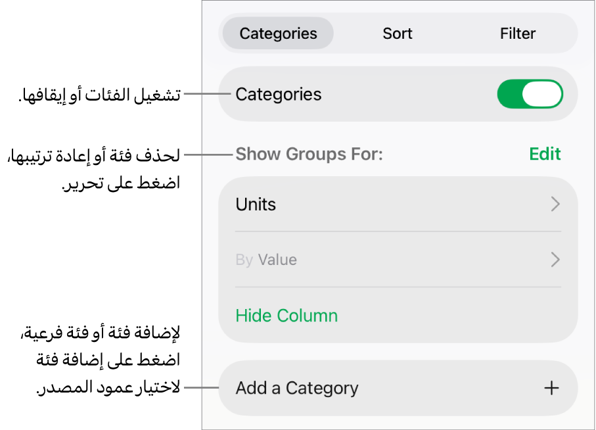596x430 pixels.
Task: Click the plus icon to add a category
Action: 551,389
